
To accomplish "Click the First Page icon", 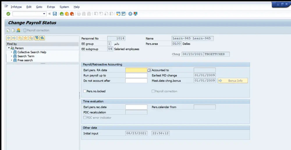I will point(96,14).
